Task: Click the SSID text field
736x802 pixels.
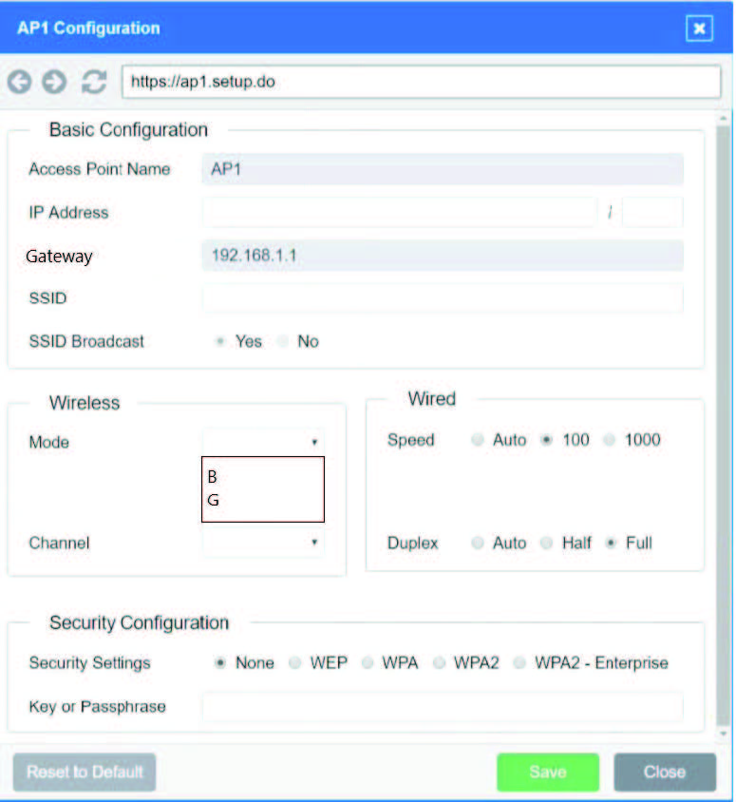Action: click(443, 298)
